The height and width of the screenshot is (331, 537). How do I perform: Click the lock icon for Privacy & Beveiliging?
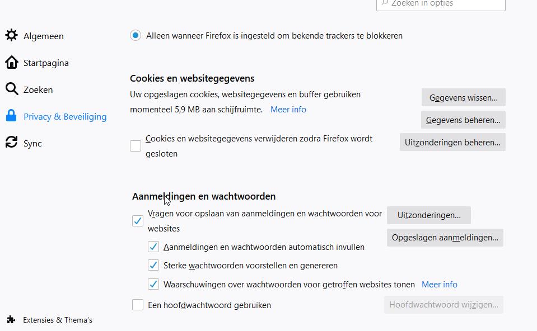tap(12, 116)
